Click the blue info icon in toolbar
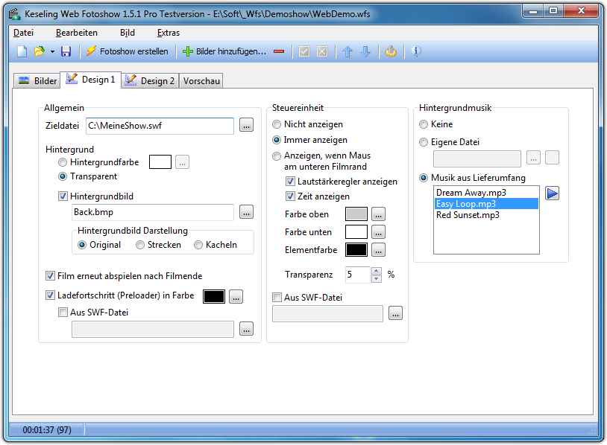The image size is (607, 445). tap(416, 51)
